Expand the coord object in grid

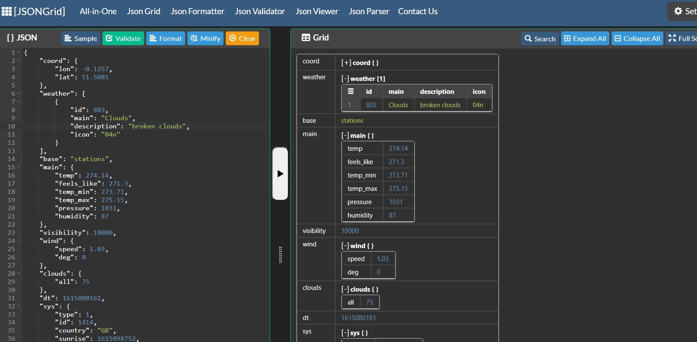346,63
